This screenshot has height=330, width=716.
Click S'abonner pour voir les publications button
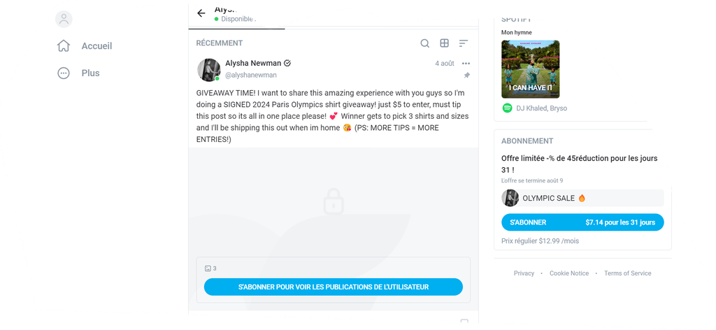(x=334, y=287)
